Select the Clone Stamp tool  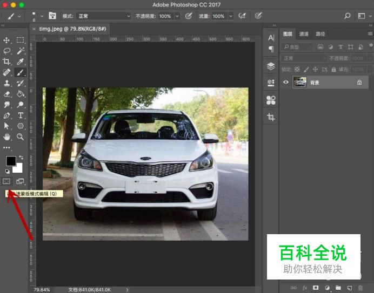pyautogui.click(x=6, y=83)
